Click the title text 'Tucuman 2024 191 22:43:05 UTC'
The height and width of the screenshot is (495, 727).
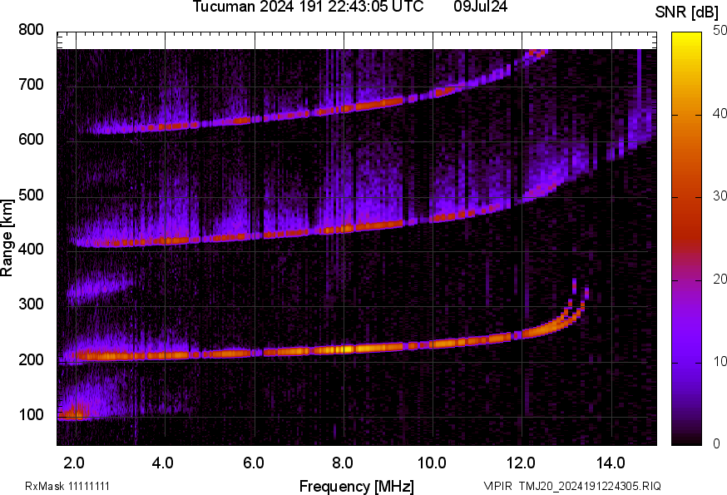click(x=308, y=7)
